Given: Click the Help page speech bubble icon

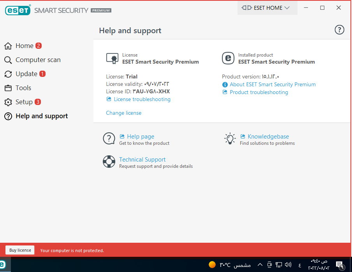Looking at the screenshot, I should tap(109, 139).
